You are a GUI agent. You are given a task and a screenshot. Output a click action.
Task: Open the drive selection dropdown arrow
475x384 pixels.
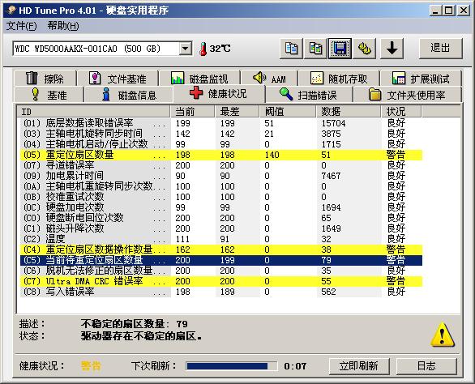185,49
